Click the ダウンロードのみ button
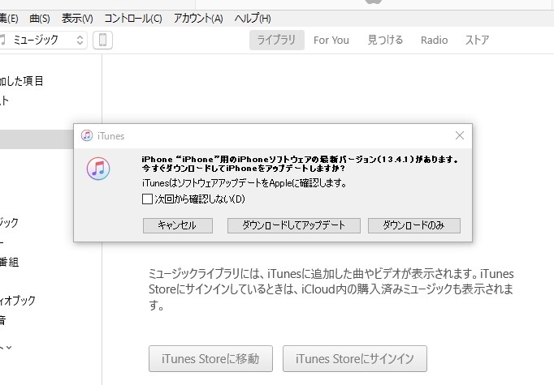This screenshot has height=385, width=554. coord(414,225)
